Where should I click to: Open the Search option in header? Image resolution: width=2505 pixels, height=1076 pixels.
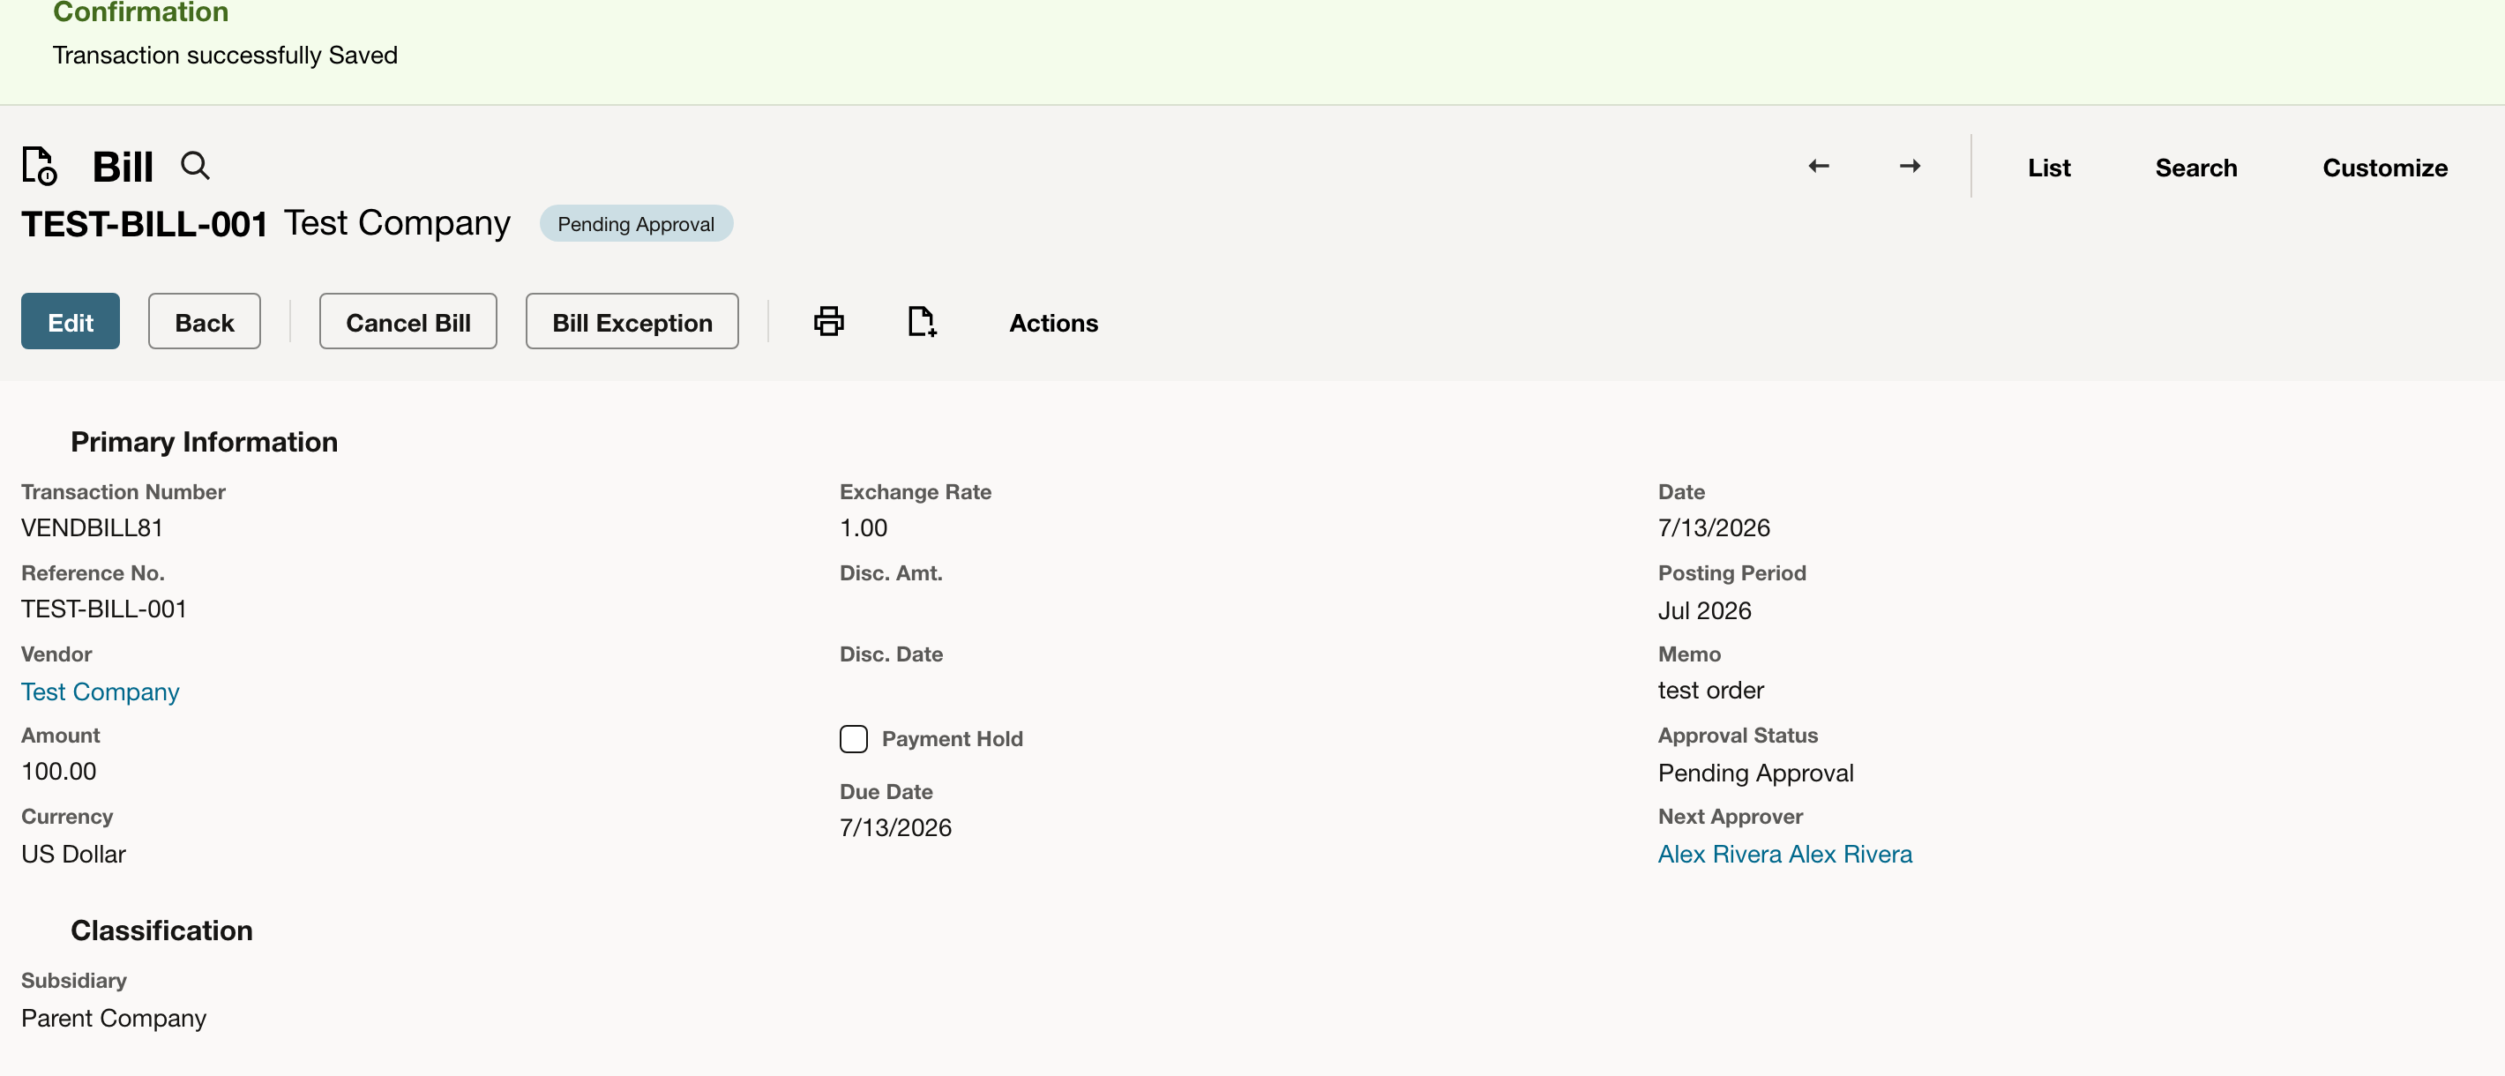(2195, 168)
